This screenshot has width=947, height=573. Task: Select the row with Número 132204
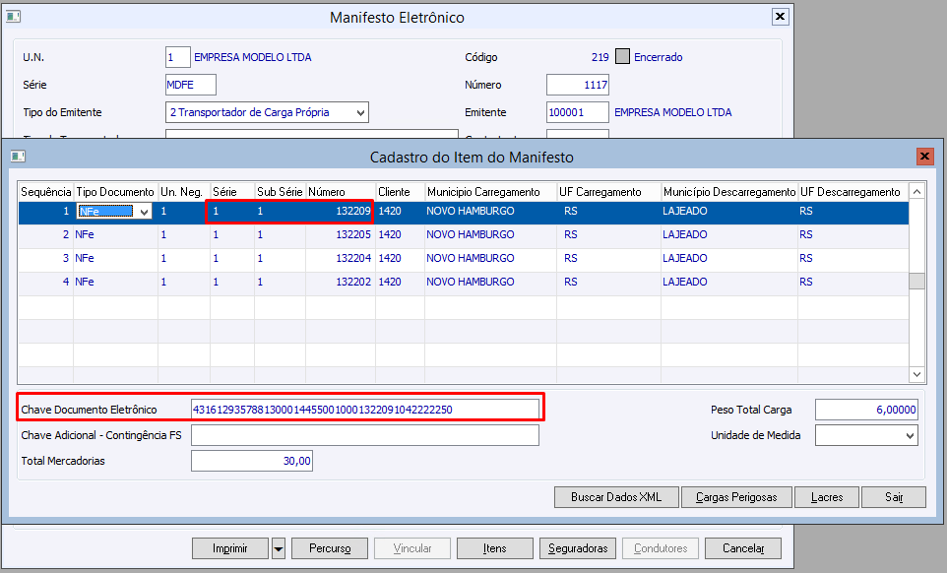(352, 258)
